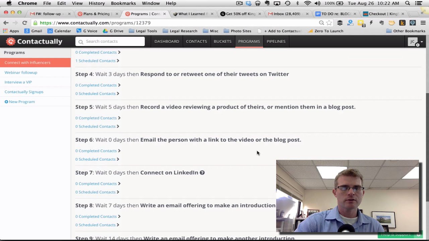Image resolution: width=429 pixels, height=241 pixels.
Task: Open the Chrome hamburger menu
Action: tap(423, 23)
